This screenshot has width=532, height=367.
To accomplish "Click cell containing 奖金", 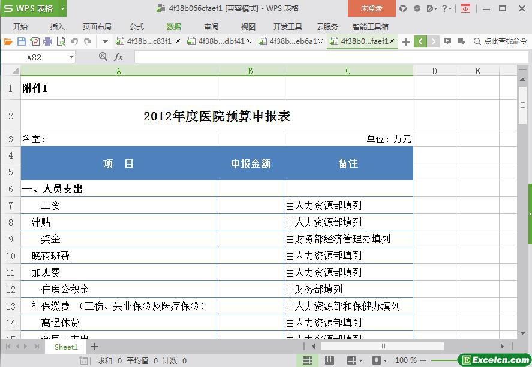I will 118,239.
